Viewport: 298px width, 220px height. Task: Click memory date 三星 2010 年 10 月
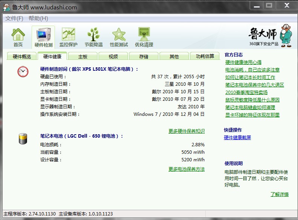[x=185, y=84]
